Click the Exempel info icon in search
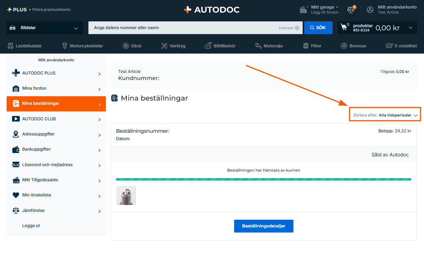This screenshot has height=262, width=424. point(297,28)
